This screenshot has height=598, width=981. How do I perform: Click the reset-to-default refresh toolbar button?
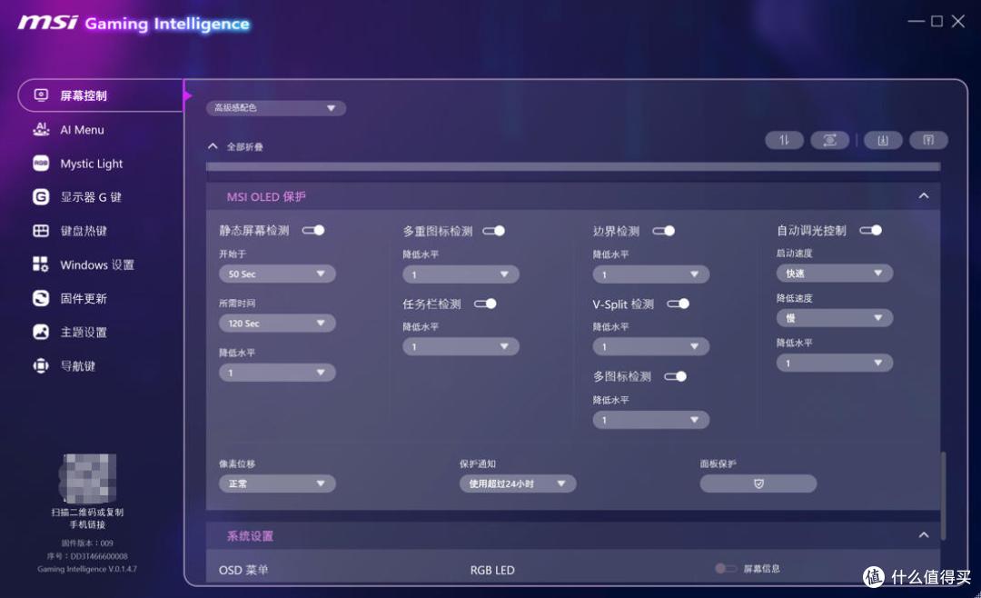[829, 140]
